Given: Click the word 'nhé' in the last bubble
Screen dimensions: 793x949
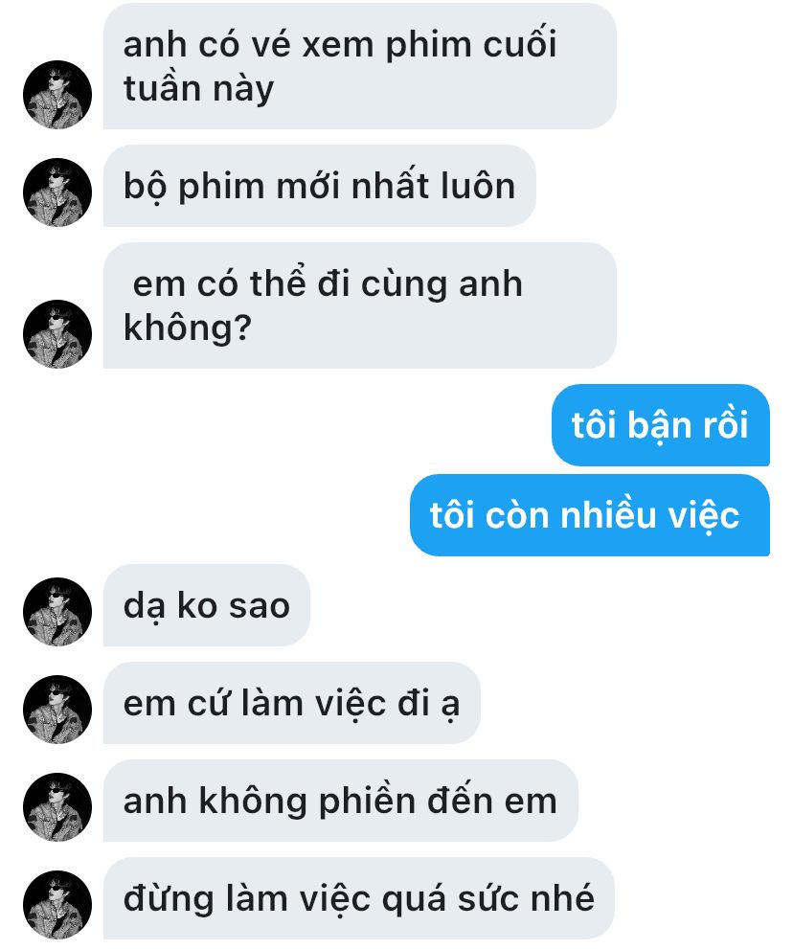Looking at the screenshot, I should click(x=562, y=898).
